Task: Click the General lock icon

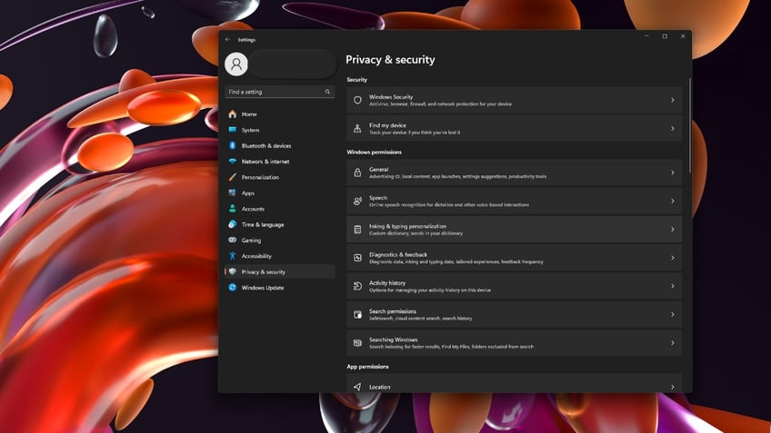Action: pyautogui.click(x=357, y=172)
